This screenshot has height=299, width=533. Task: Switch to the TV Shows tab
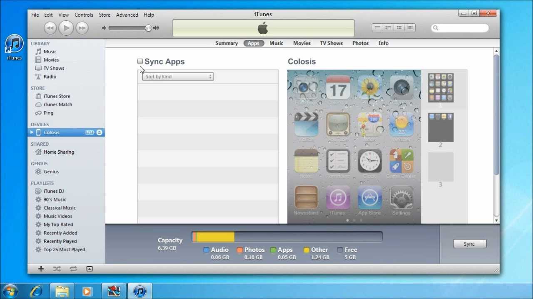click(x=331, y=43)
